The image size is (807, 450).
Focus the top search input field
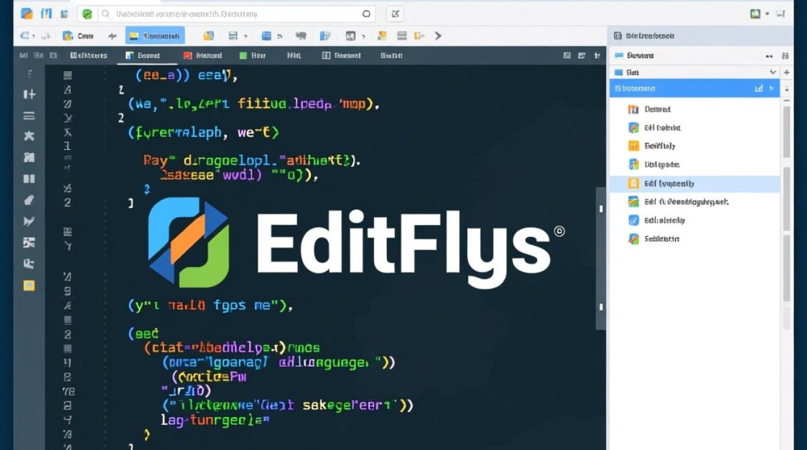point(237,14)
